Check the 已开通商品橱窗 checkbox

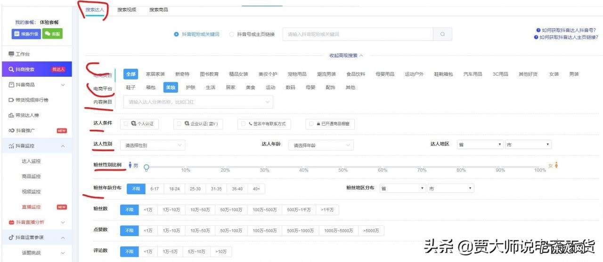[311, 124]
